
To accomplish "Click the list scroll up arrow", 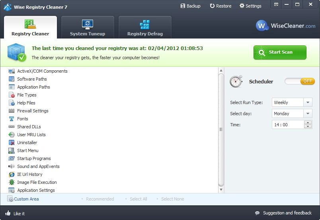I will tap(221, 70).
